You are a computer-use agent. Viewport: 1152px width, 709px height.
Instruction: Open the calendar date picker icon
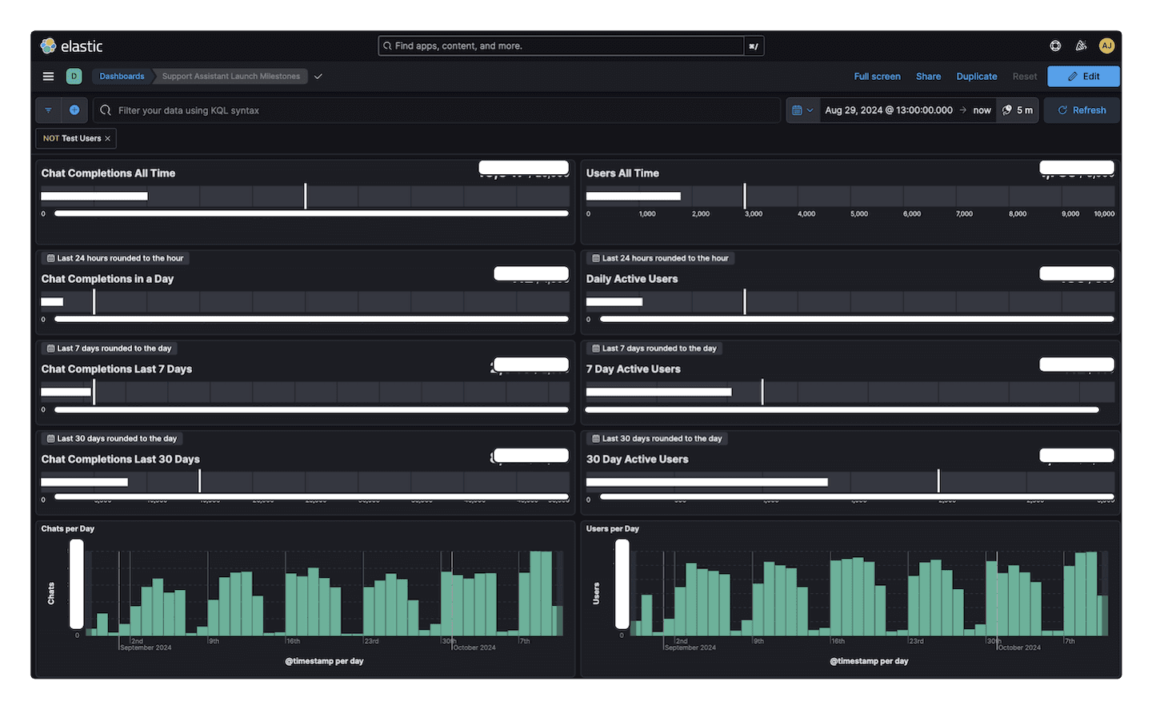click(797, 110)
